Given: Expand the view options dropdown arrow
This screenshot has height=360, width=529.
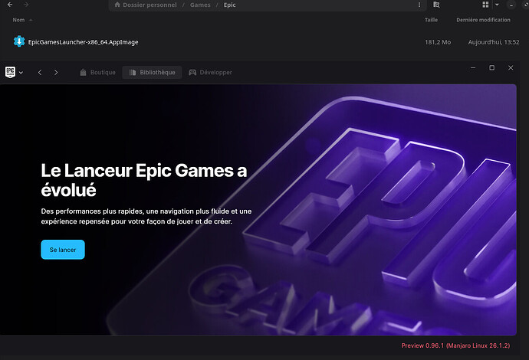Looking at the screenshot, I should pyautogui.click(x=497, y=5).
